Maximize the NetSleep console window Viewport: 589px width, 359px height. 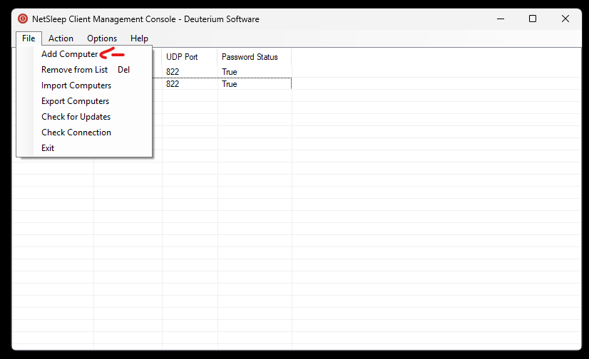[533, 19]
